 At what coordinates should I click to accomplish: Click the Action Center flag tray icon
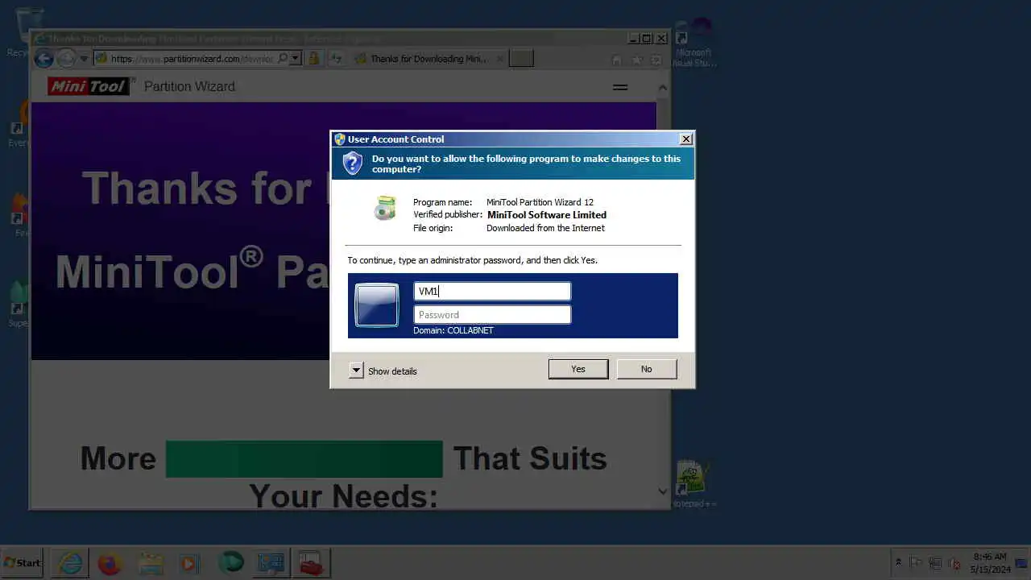tap(916, 562)
